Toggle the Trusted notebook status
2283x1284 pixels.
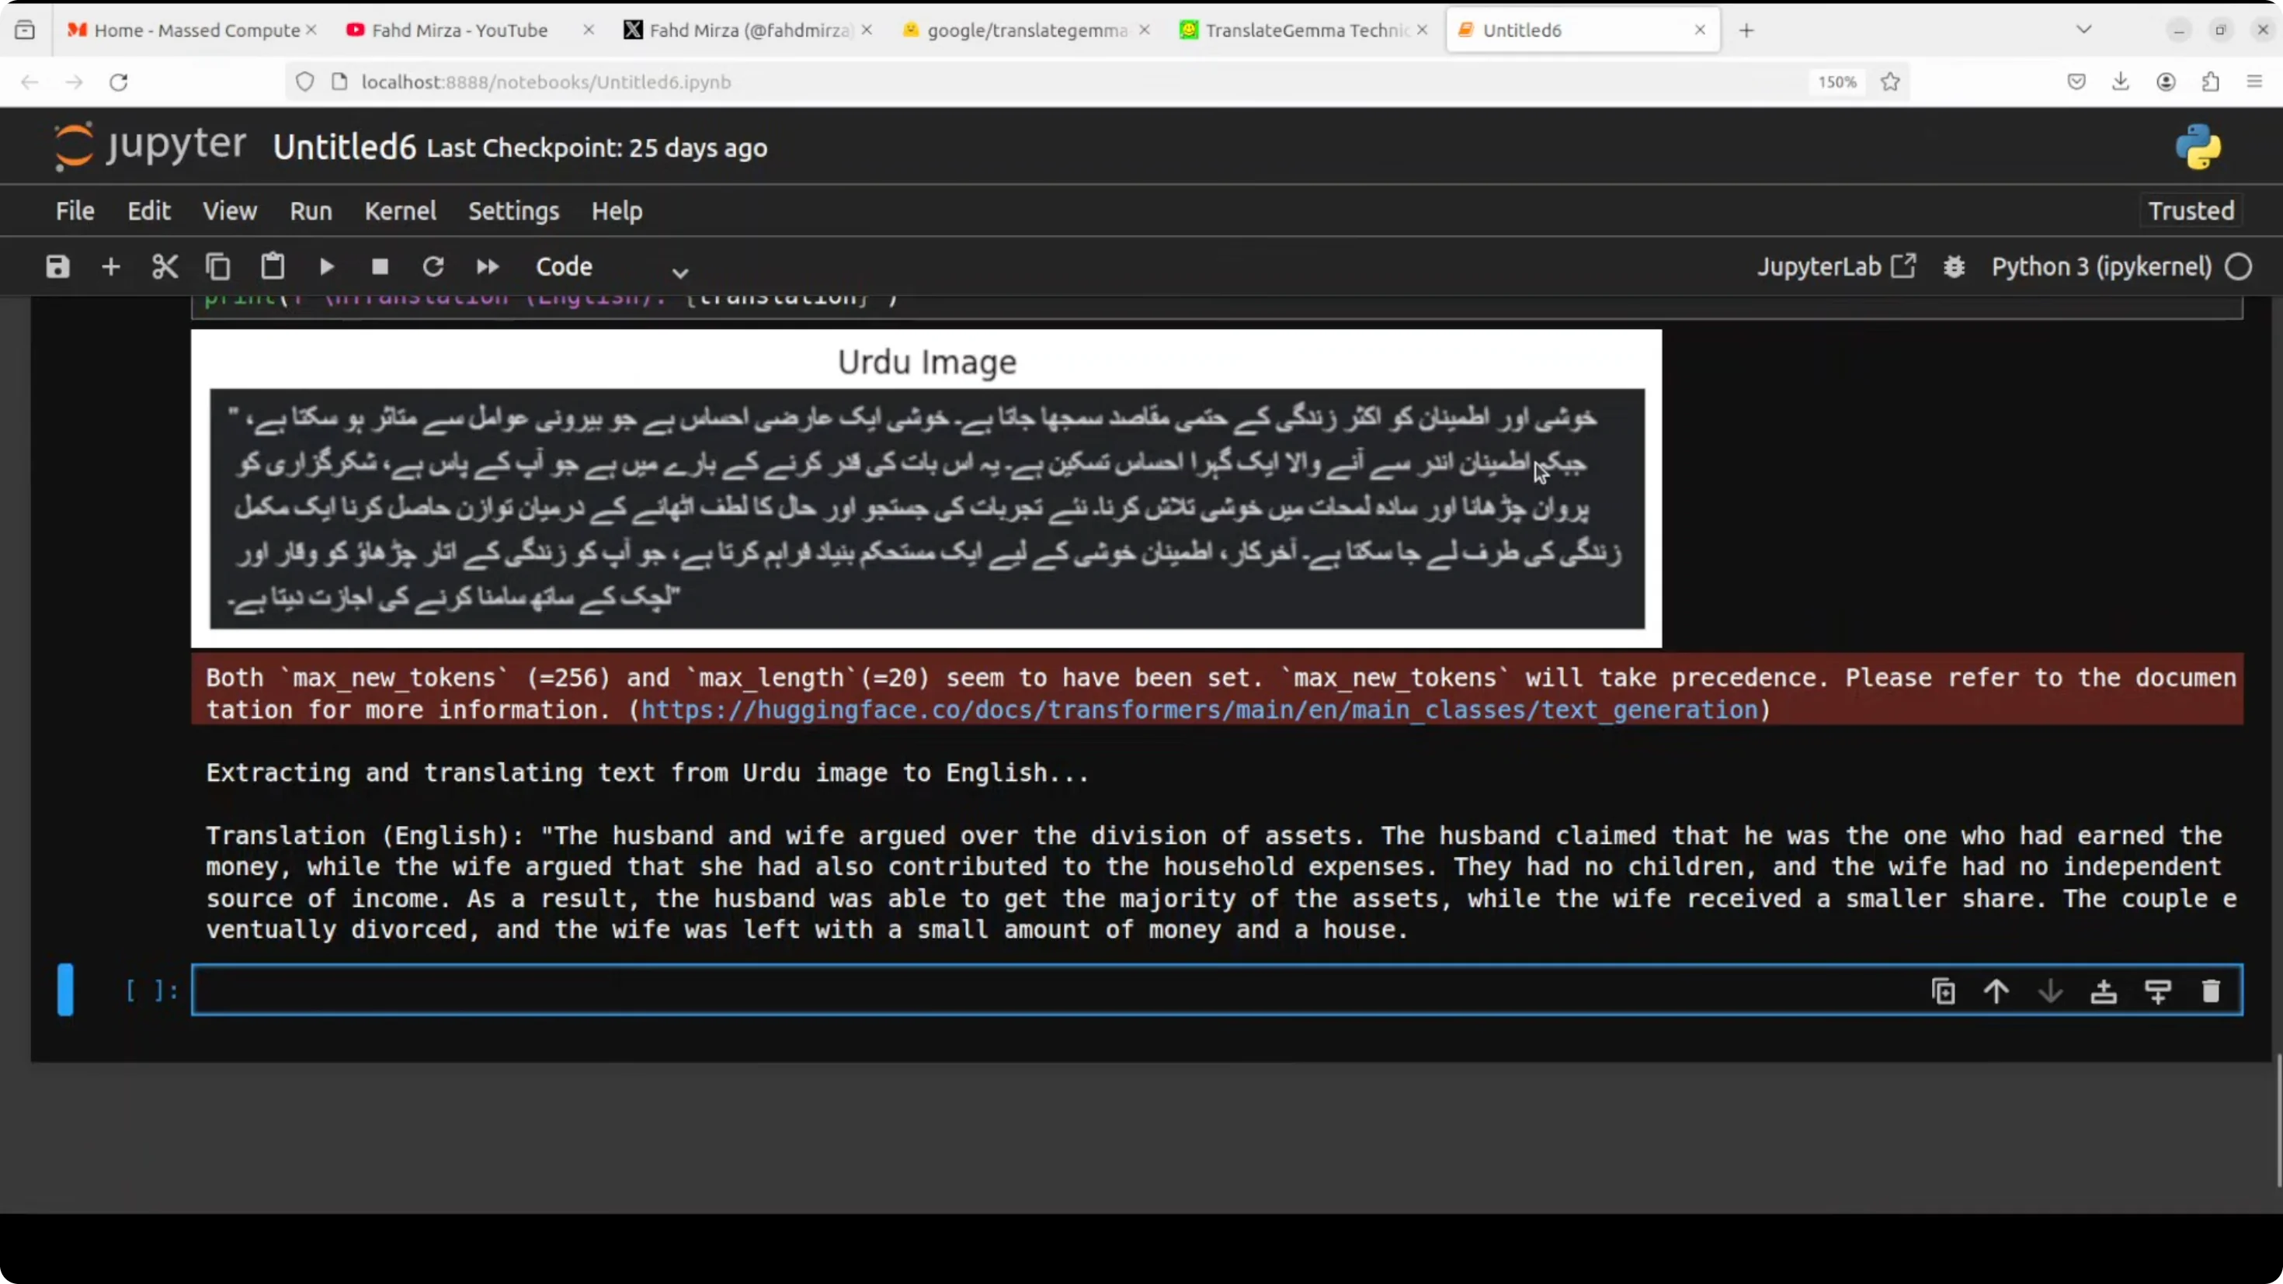[x=2191, y=211]
